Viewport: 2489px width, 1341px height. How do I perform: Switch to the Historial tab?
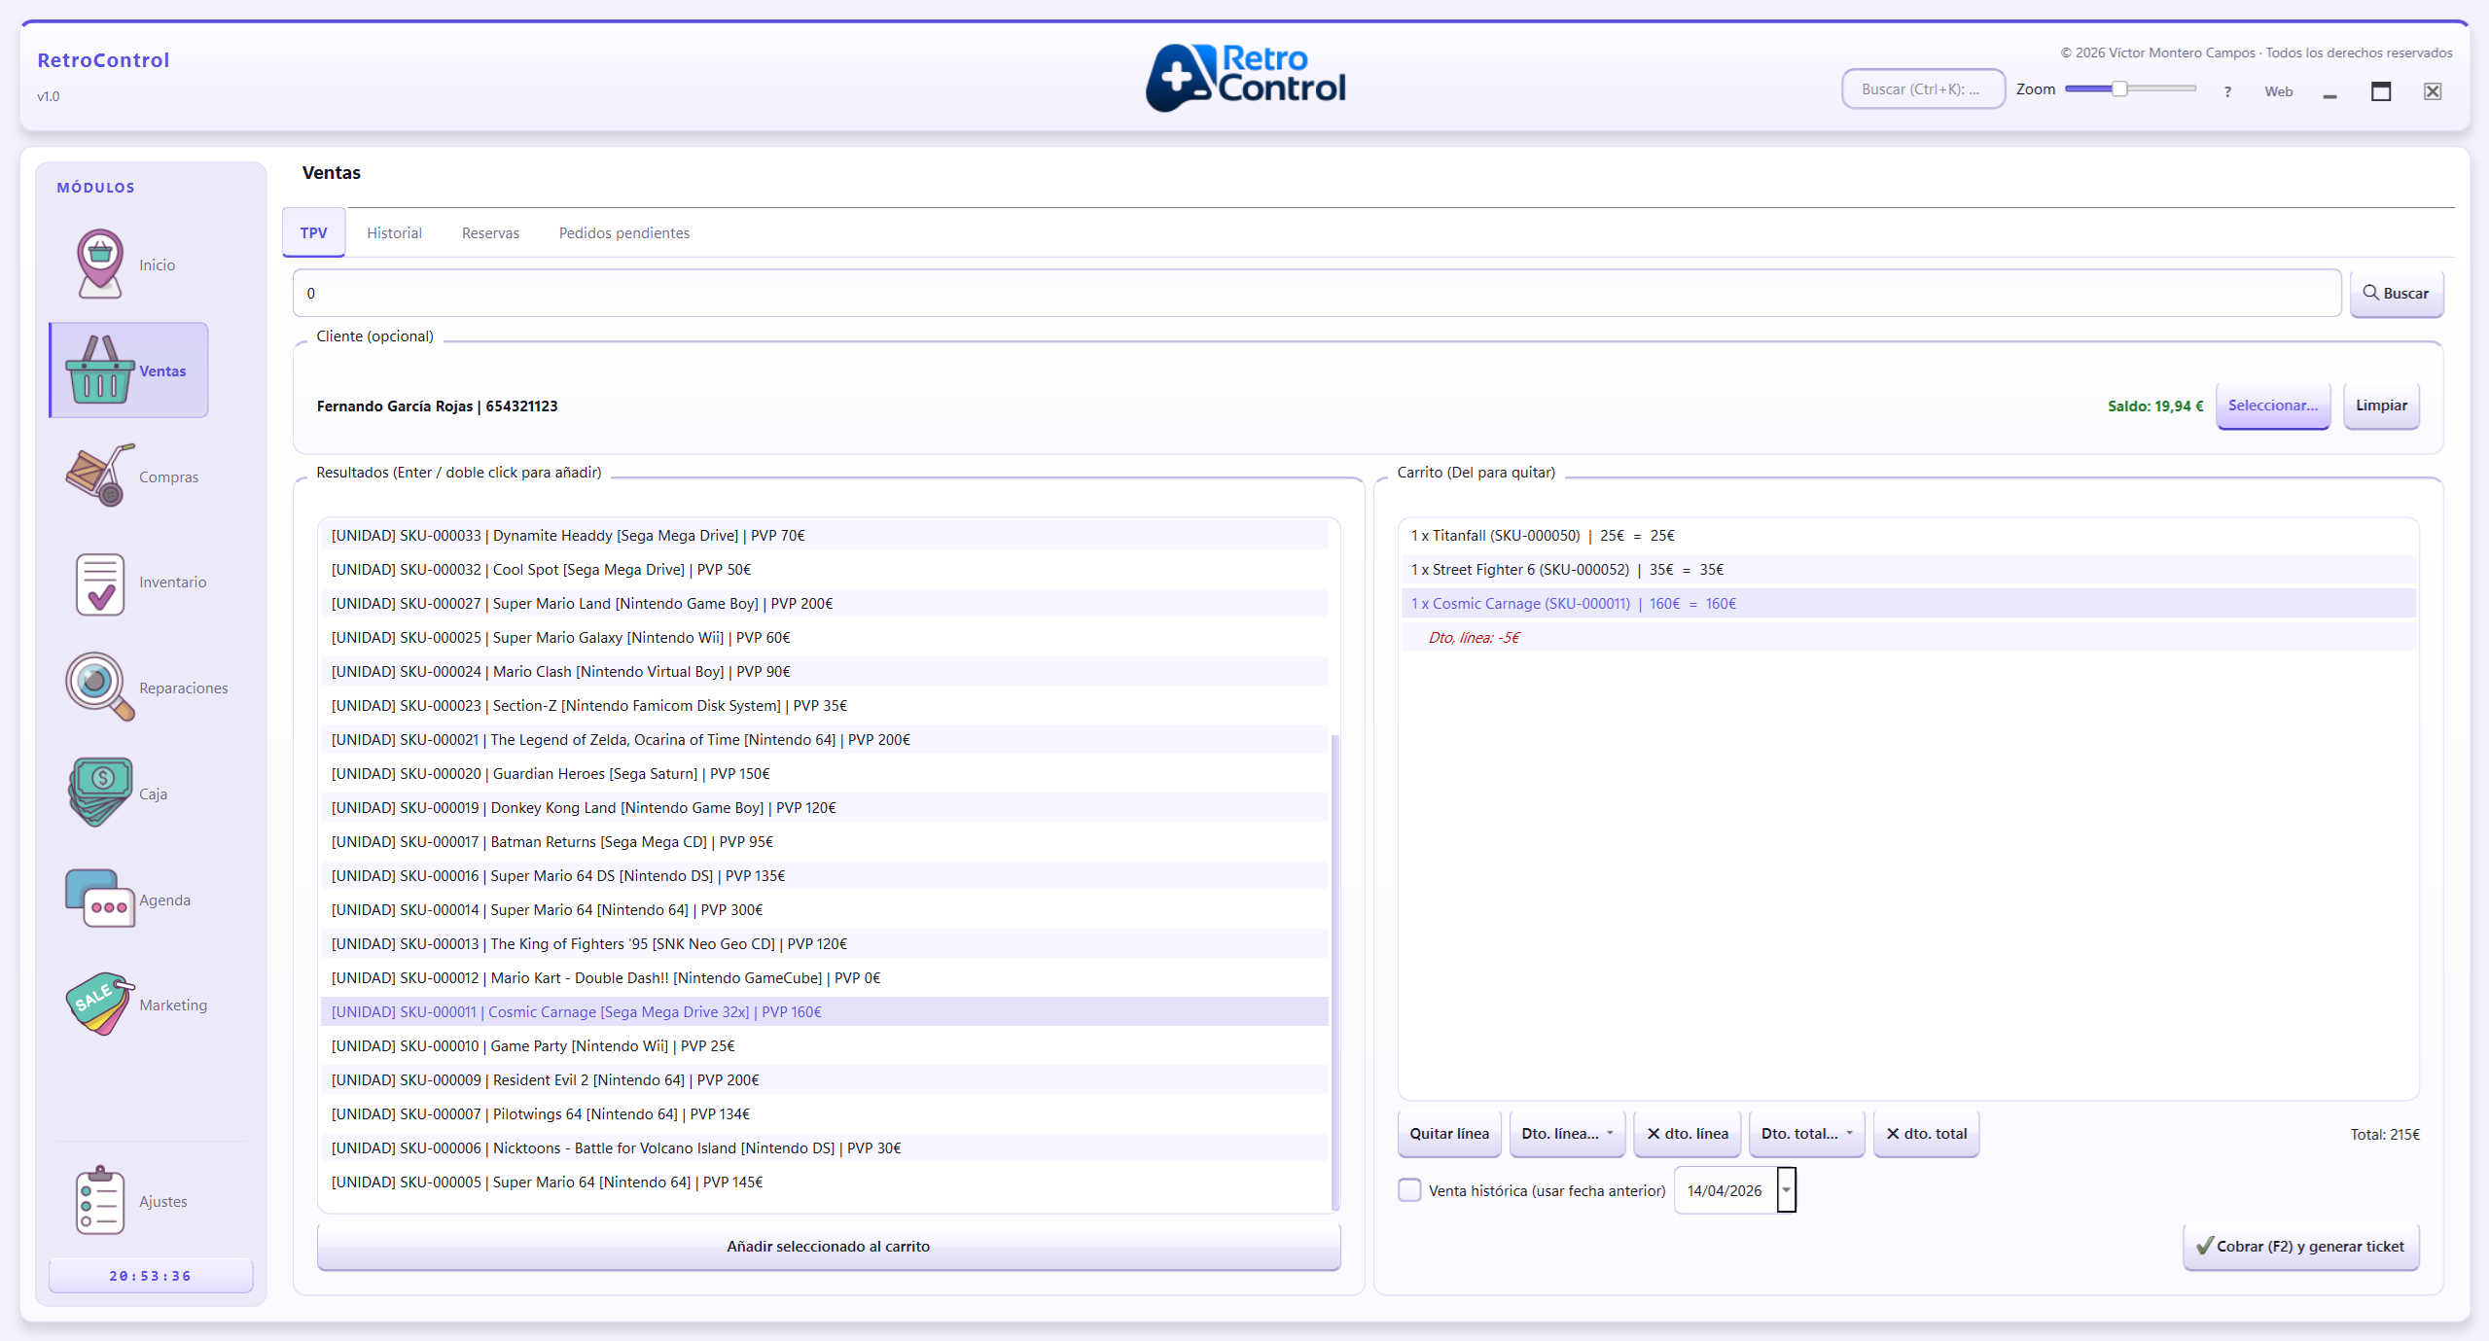click(394, 233)
